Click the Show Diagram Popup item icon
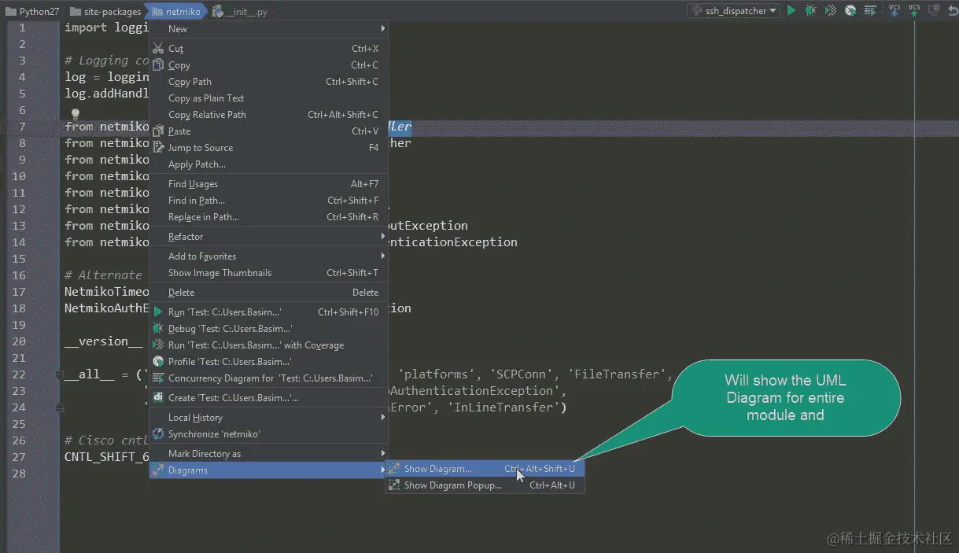Viewport: 959px width, 553px height. click(x=394, y=485)
